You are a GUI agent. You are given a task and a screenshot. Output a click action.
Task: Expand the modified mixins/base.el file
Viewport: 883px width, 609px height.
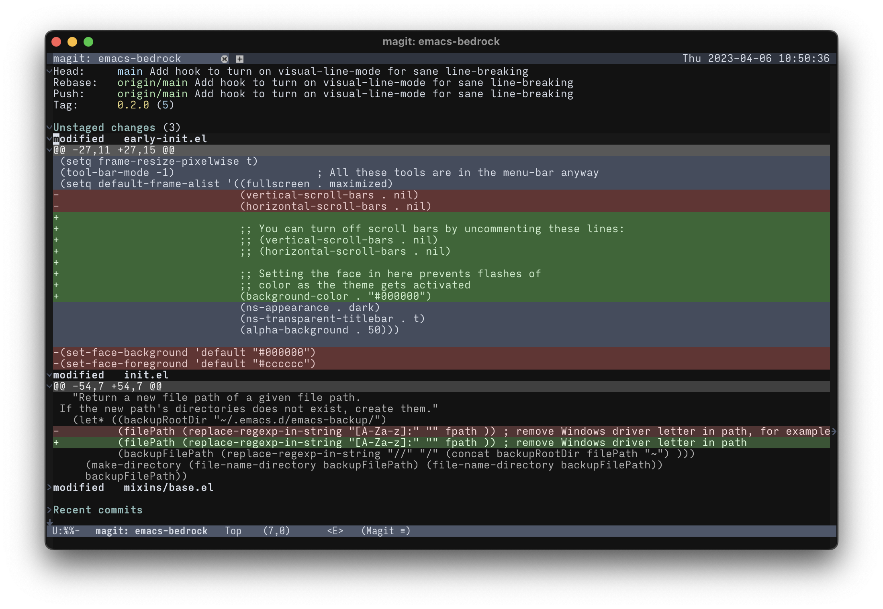click(49, 487)
